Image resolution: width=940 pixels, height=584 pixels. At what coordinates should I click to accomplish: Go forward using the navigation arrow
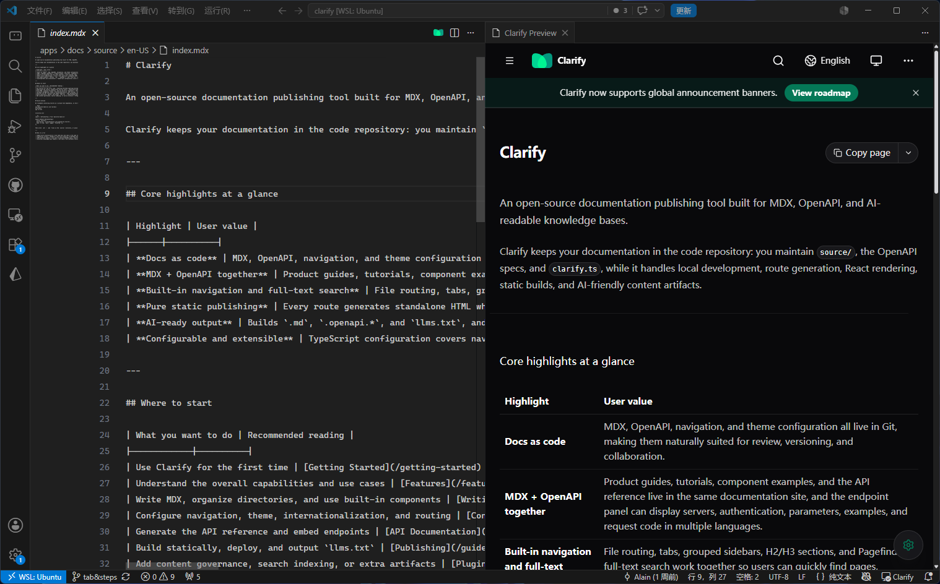298,11
